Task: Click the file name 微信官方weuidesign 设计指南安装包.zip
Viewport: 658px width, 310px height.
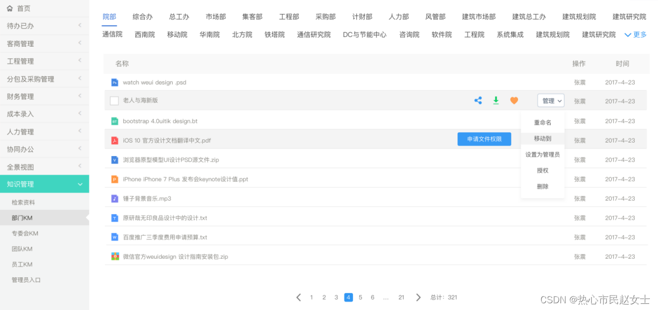Action: tap(175, 257)
